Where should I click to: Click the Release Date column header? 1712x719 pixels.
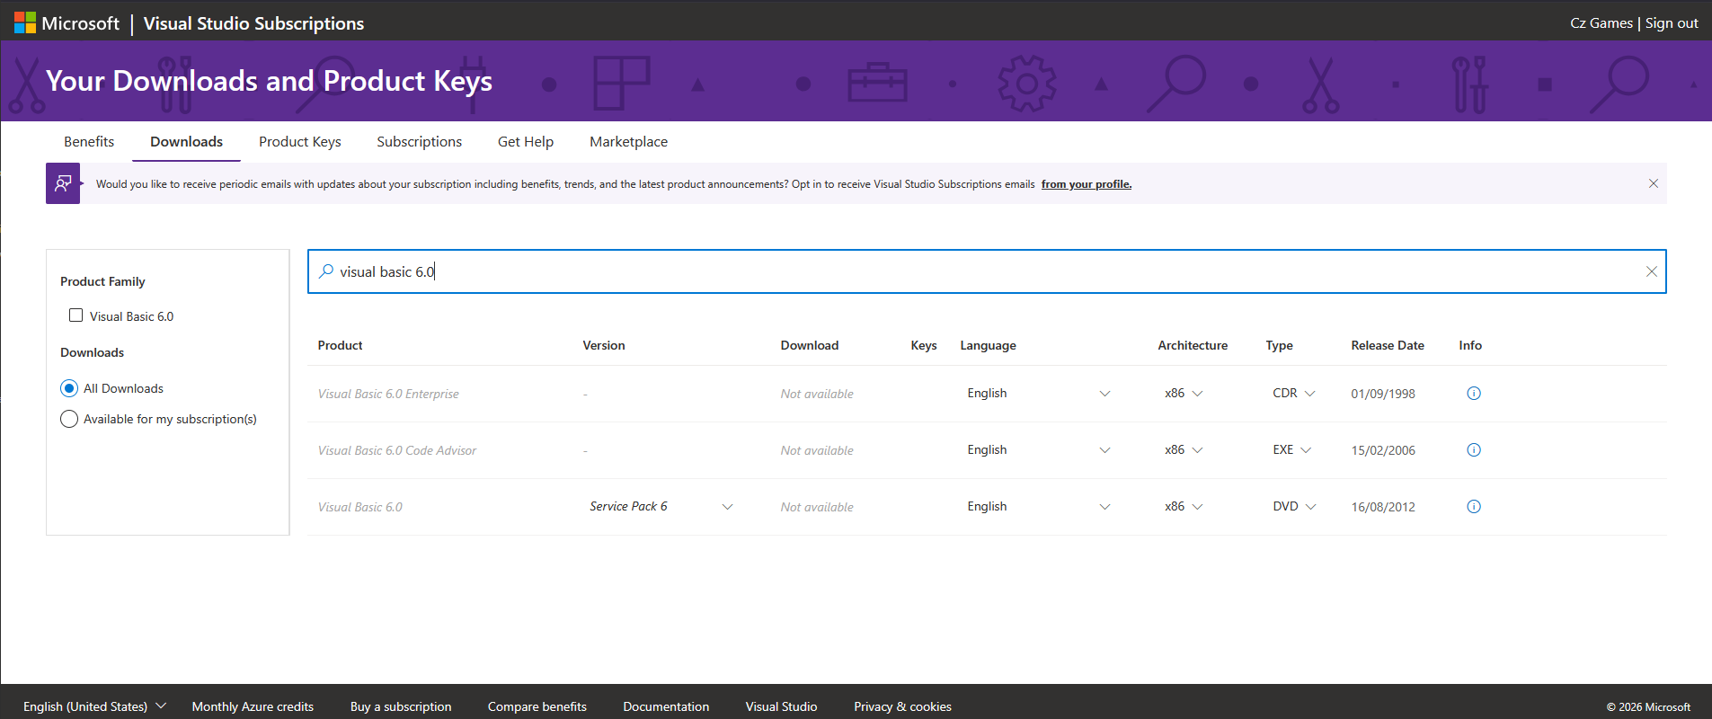[x=1388, y=345]
